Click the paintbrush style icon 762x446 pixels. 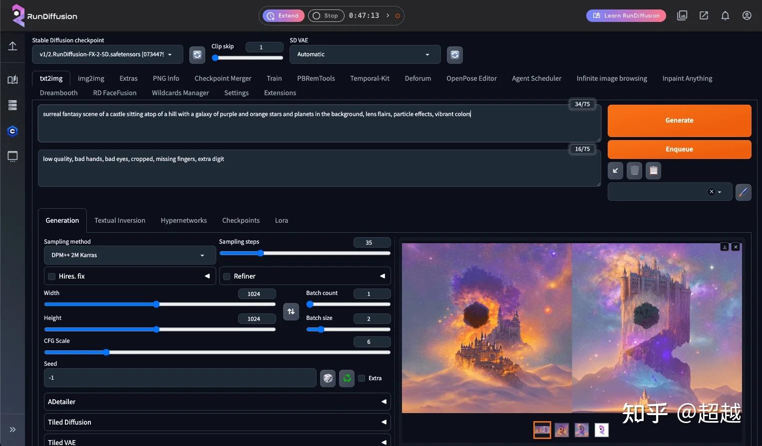(x=743, y=192)
